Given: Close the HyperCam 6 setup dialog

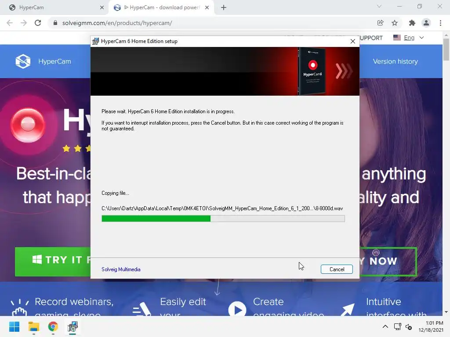Looking at the screenshot, I should point(353,41).
